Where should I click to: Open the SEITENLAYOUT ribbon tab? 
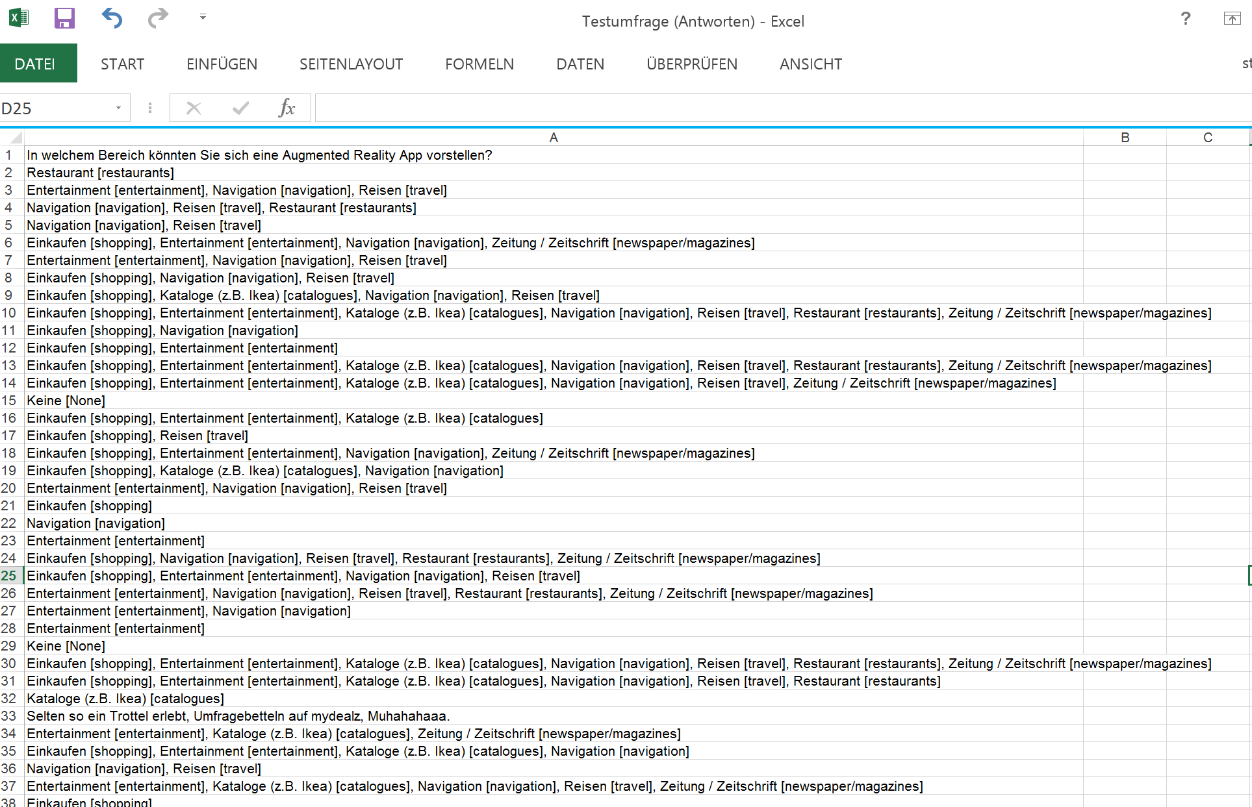coord(351,64)
